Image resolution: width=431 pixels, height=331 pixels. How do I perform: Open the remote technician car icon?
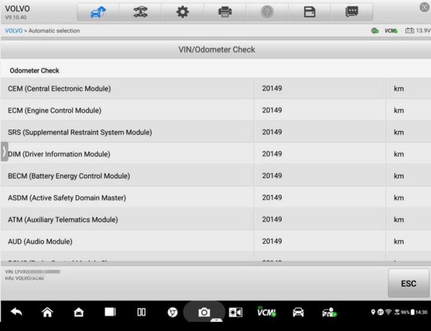point(329,312)
